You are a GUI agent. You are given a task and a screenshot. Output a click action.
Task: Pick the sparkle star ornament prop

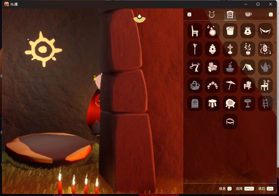tap(230, 49)
